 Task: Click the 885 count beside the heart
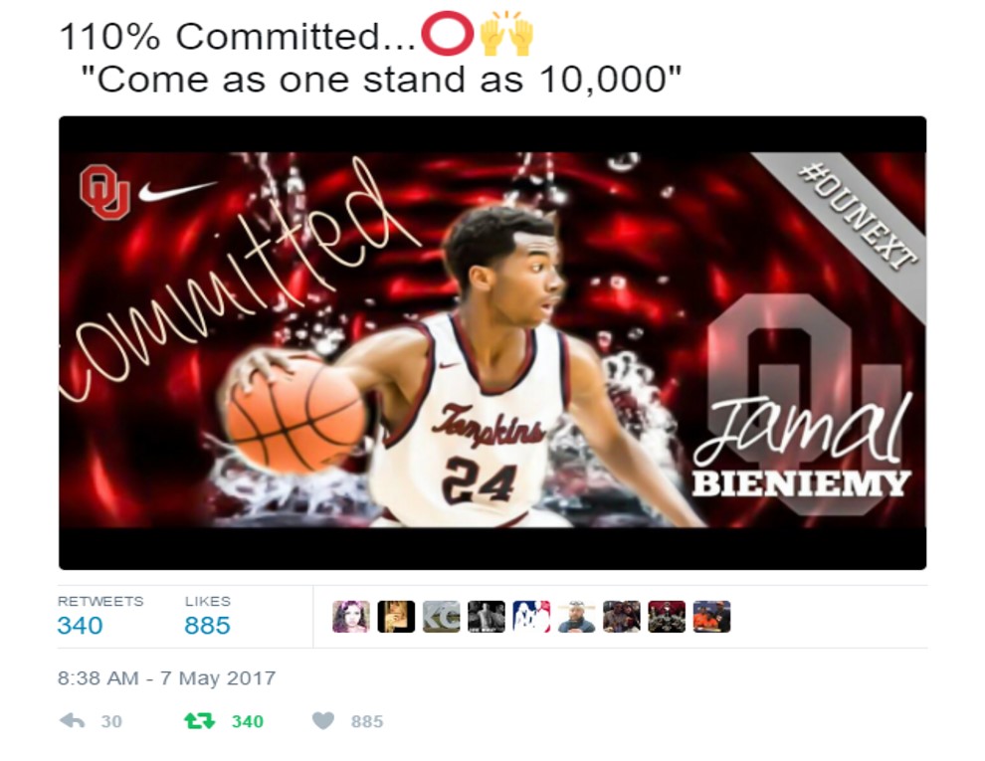367,721
